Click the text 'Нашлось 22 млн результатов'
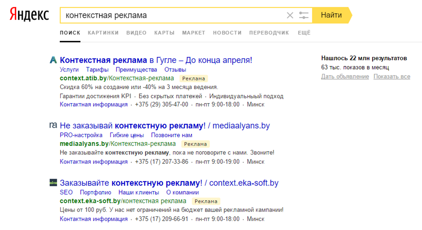 (364, 58)
